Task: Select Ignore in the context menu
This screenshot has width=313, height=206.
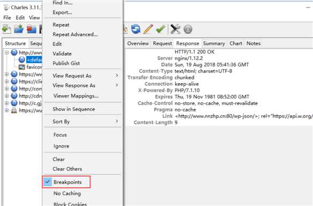Action: [62, 146]
